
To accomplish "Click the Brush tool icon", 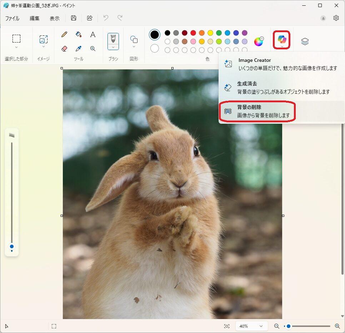I will (x=113, y=39).
